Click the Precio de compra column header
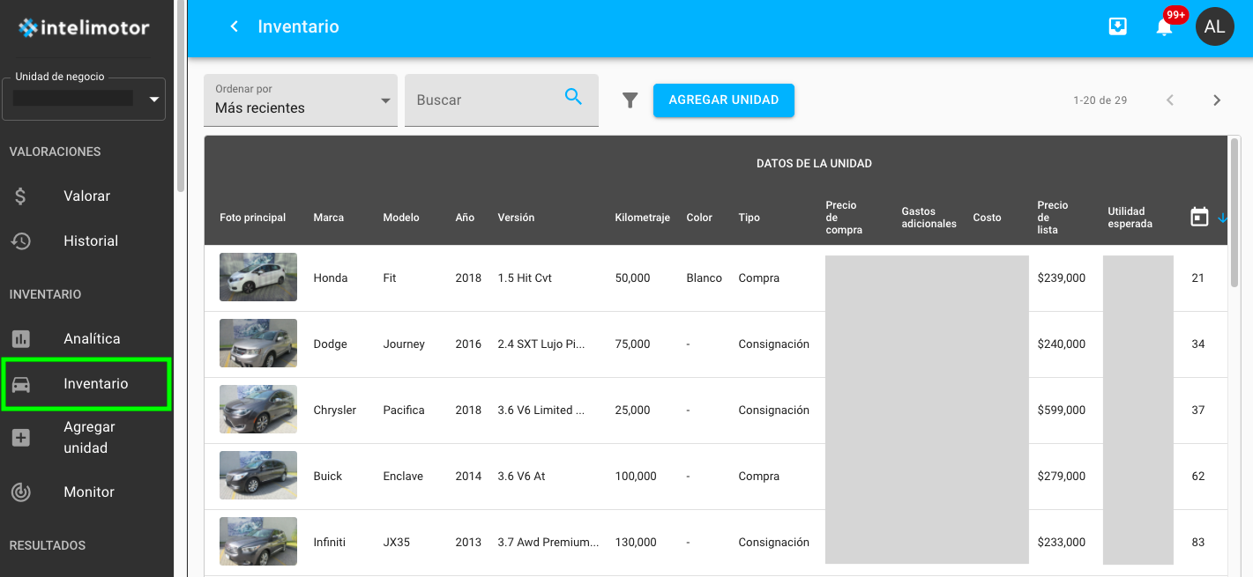This screenshot has height=577, width=1253. pos(844,218)
